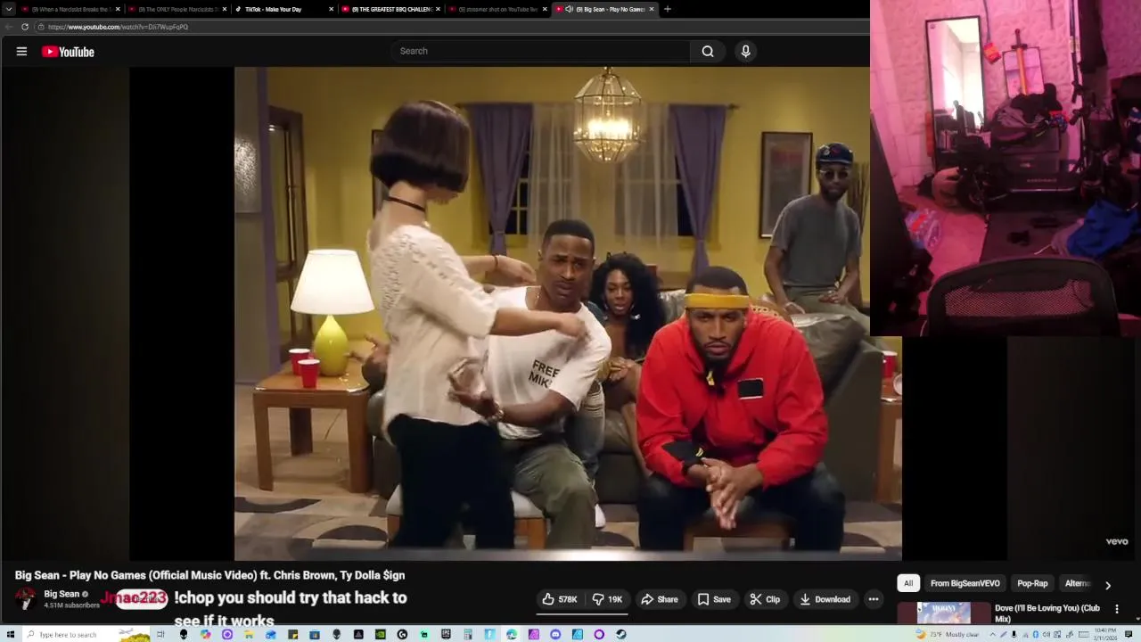
Task: Create a Clip of the video
Action: tap(765, 599)
